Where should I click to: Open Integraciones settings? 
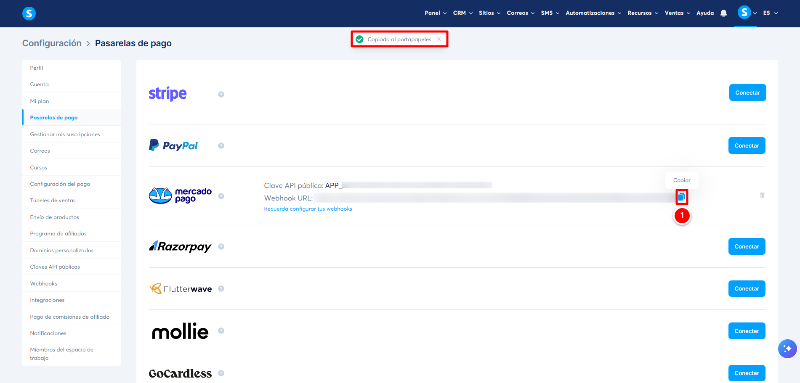coord(72,300)
